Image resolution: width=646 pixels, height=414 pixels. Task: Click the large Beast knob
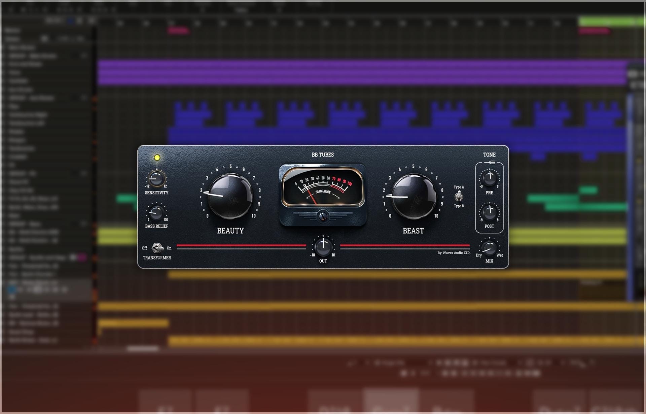click(413, 196)
